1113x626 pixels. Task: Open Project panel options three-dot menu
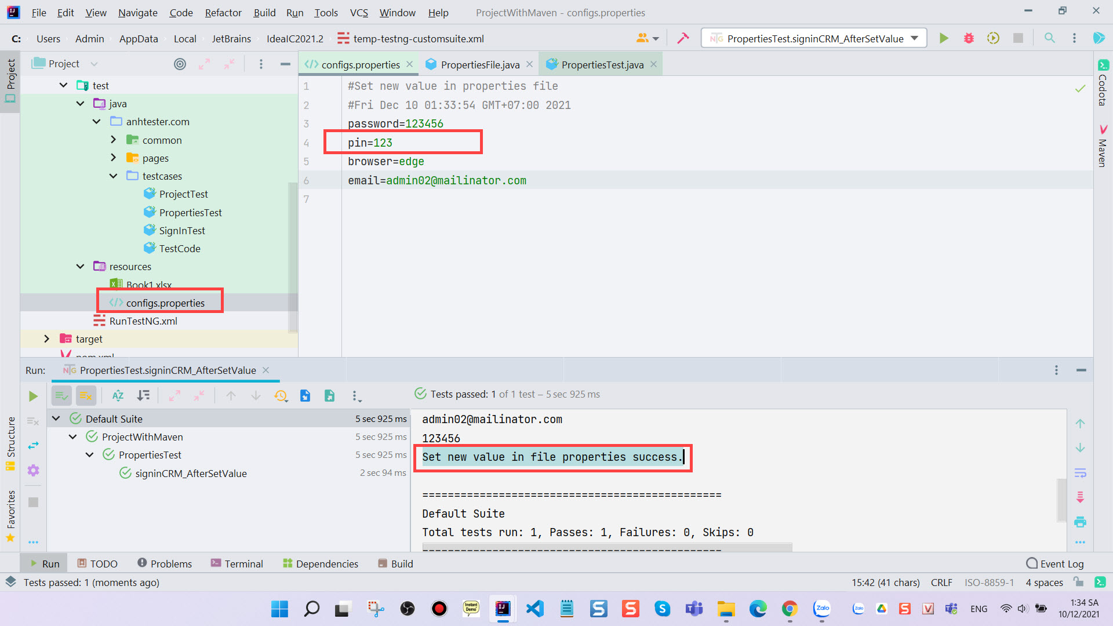pos(261,64)
